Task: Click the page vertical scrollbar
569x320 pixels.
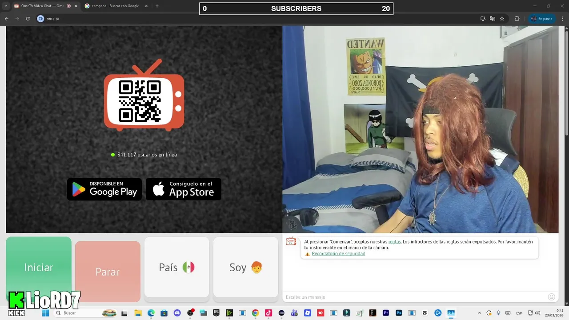Action: 566,82
